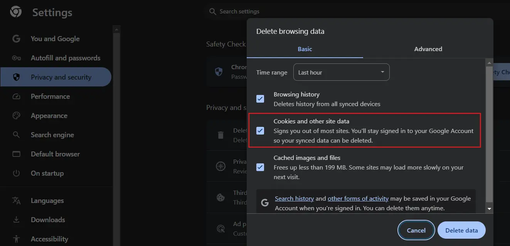Click the key icon for Autofill and passwords

(x=16, y=58)
